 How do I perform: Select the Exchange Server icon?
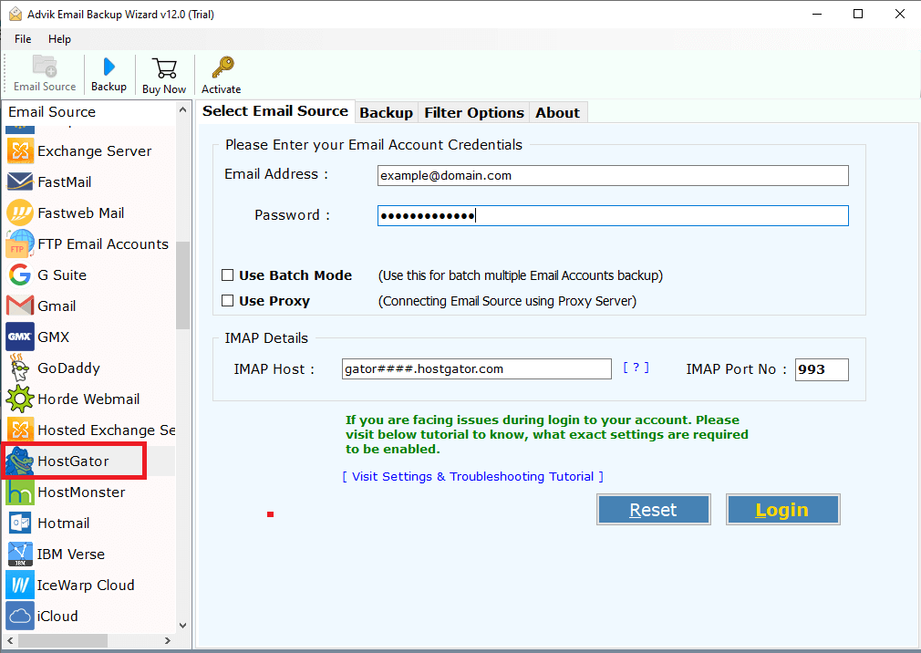(20, 150)
